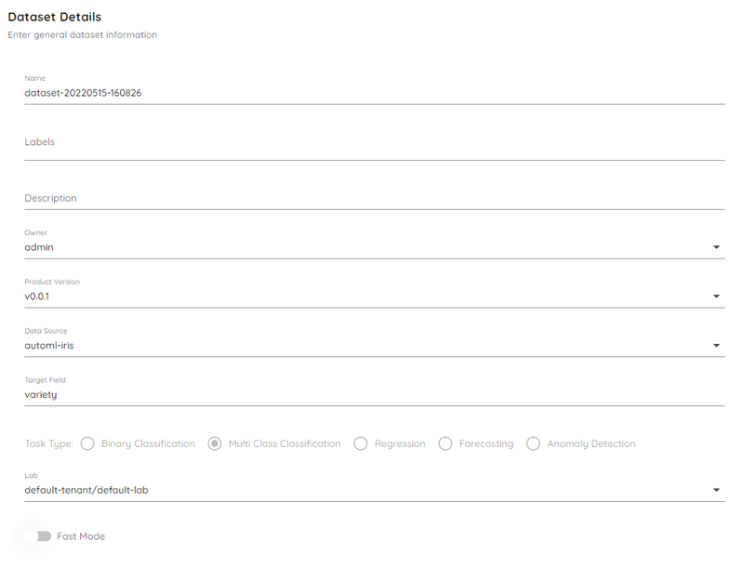This screenshot has height=567, width=744.
Task: Open the Owner dropdown arrow
Action: tap(716, 247)
